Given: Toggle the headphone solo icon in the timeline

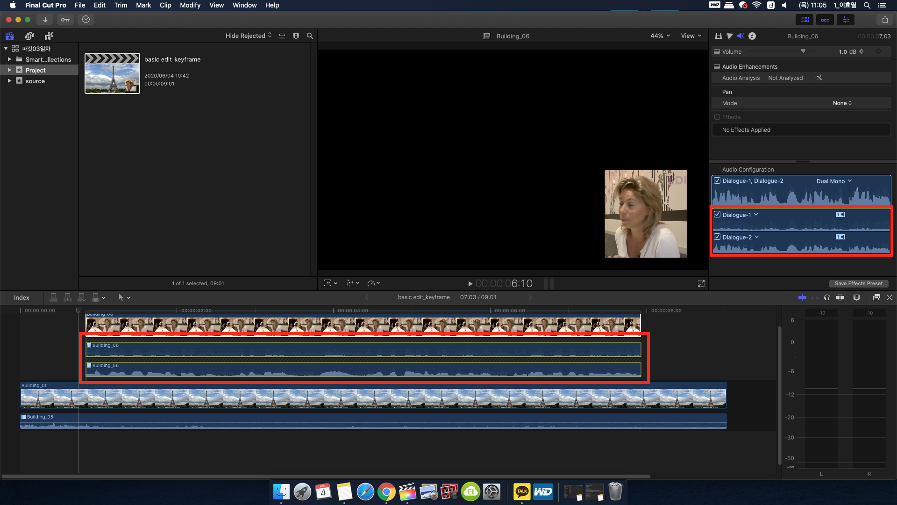Looking at the screenshot, I should tap(827, 297).
